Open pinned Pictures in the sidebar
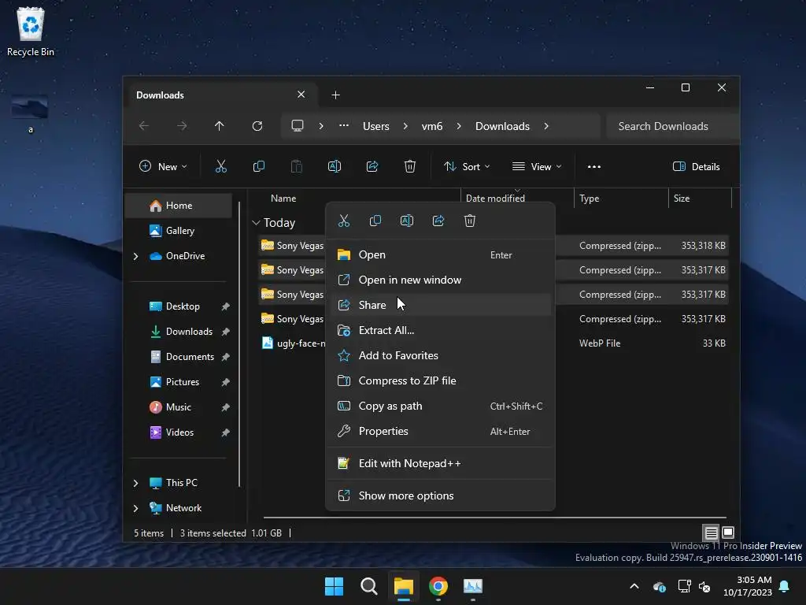 [179, 382]
